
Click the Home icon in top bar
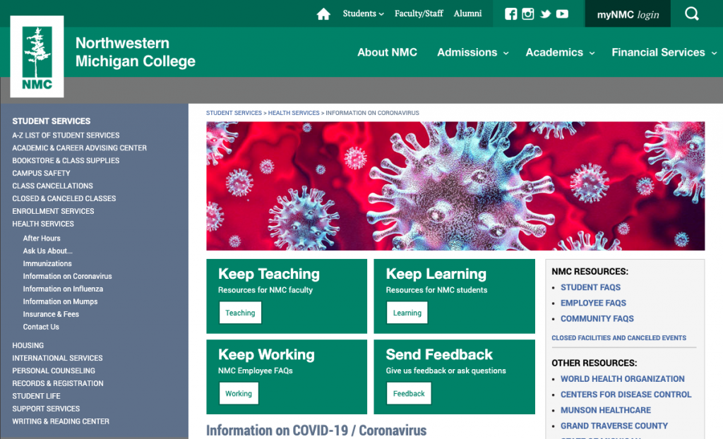point(323,14)
